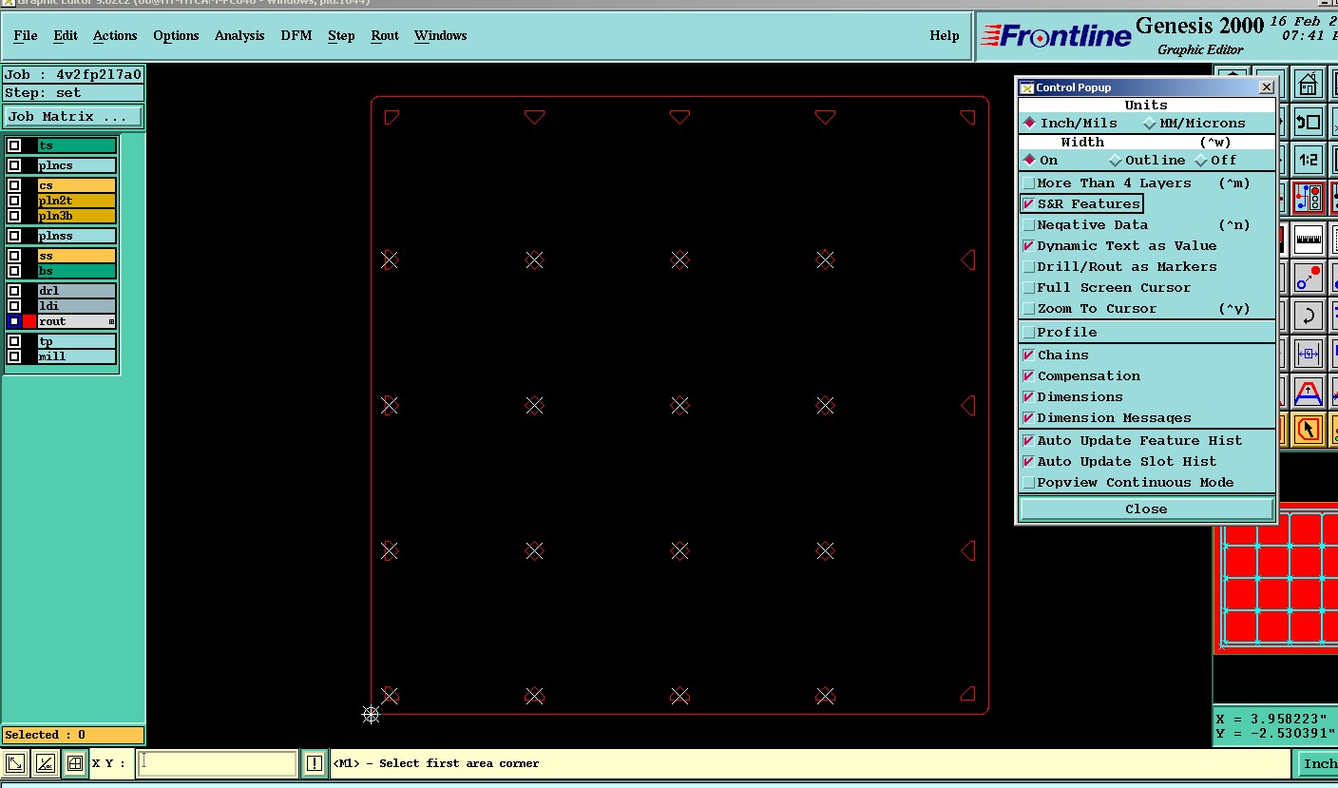Image resolution: width=1338 pixels, height=788 pixels.
Task: Toggle display of the pln2t layer
Action: 14,201
